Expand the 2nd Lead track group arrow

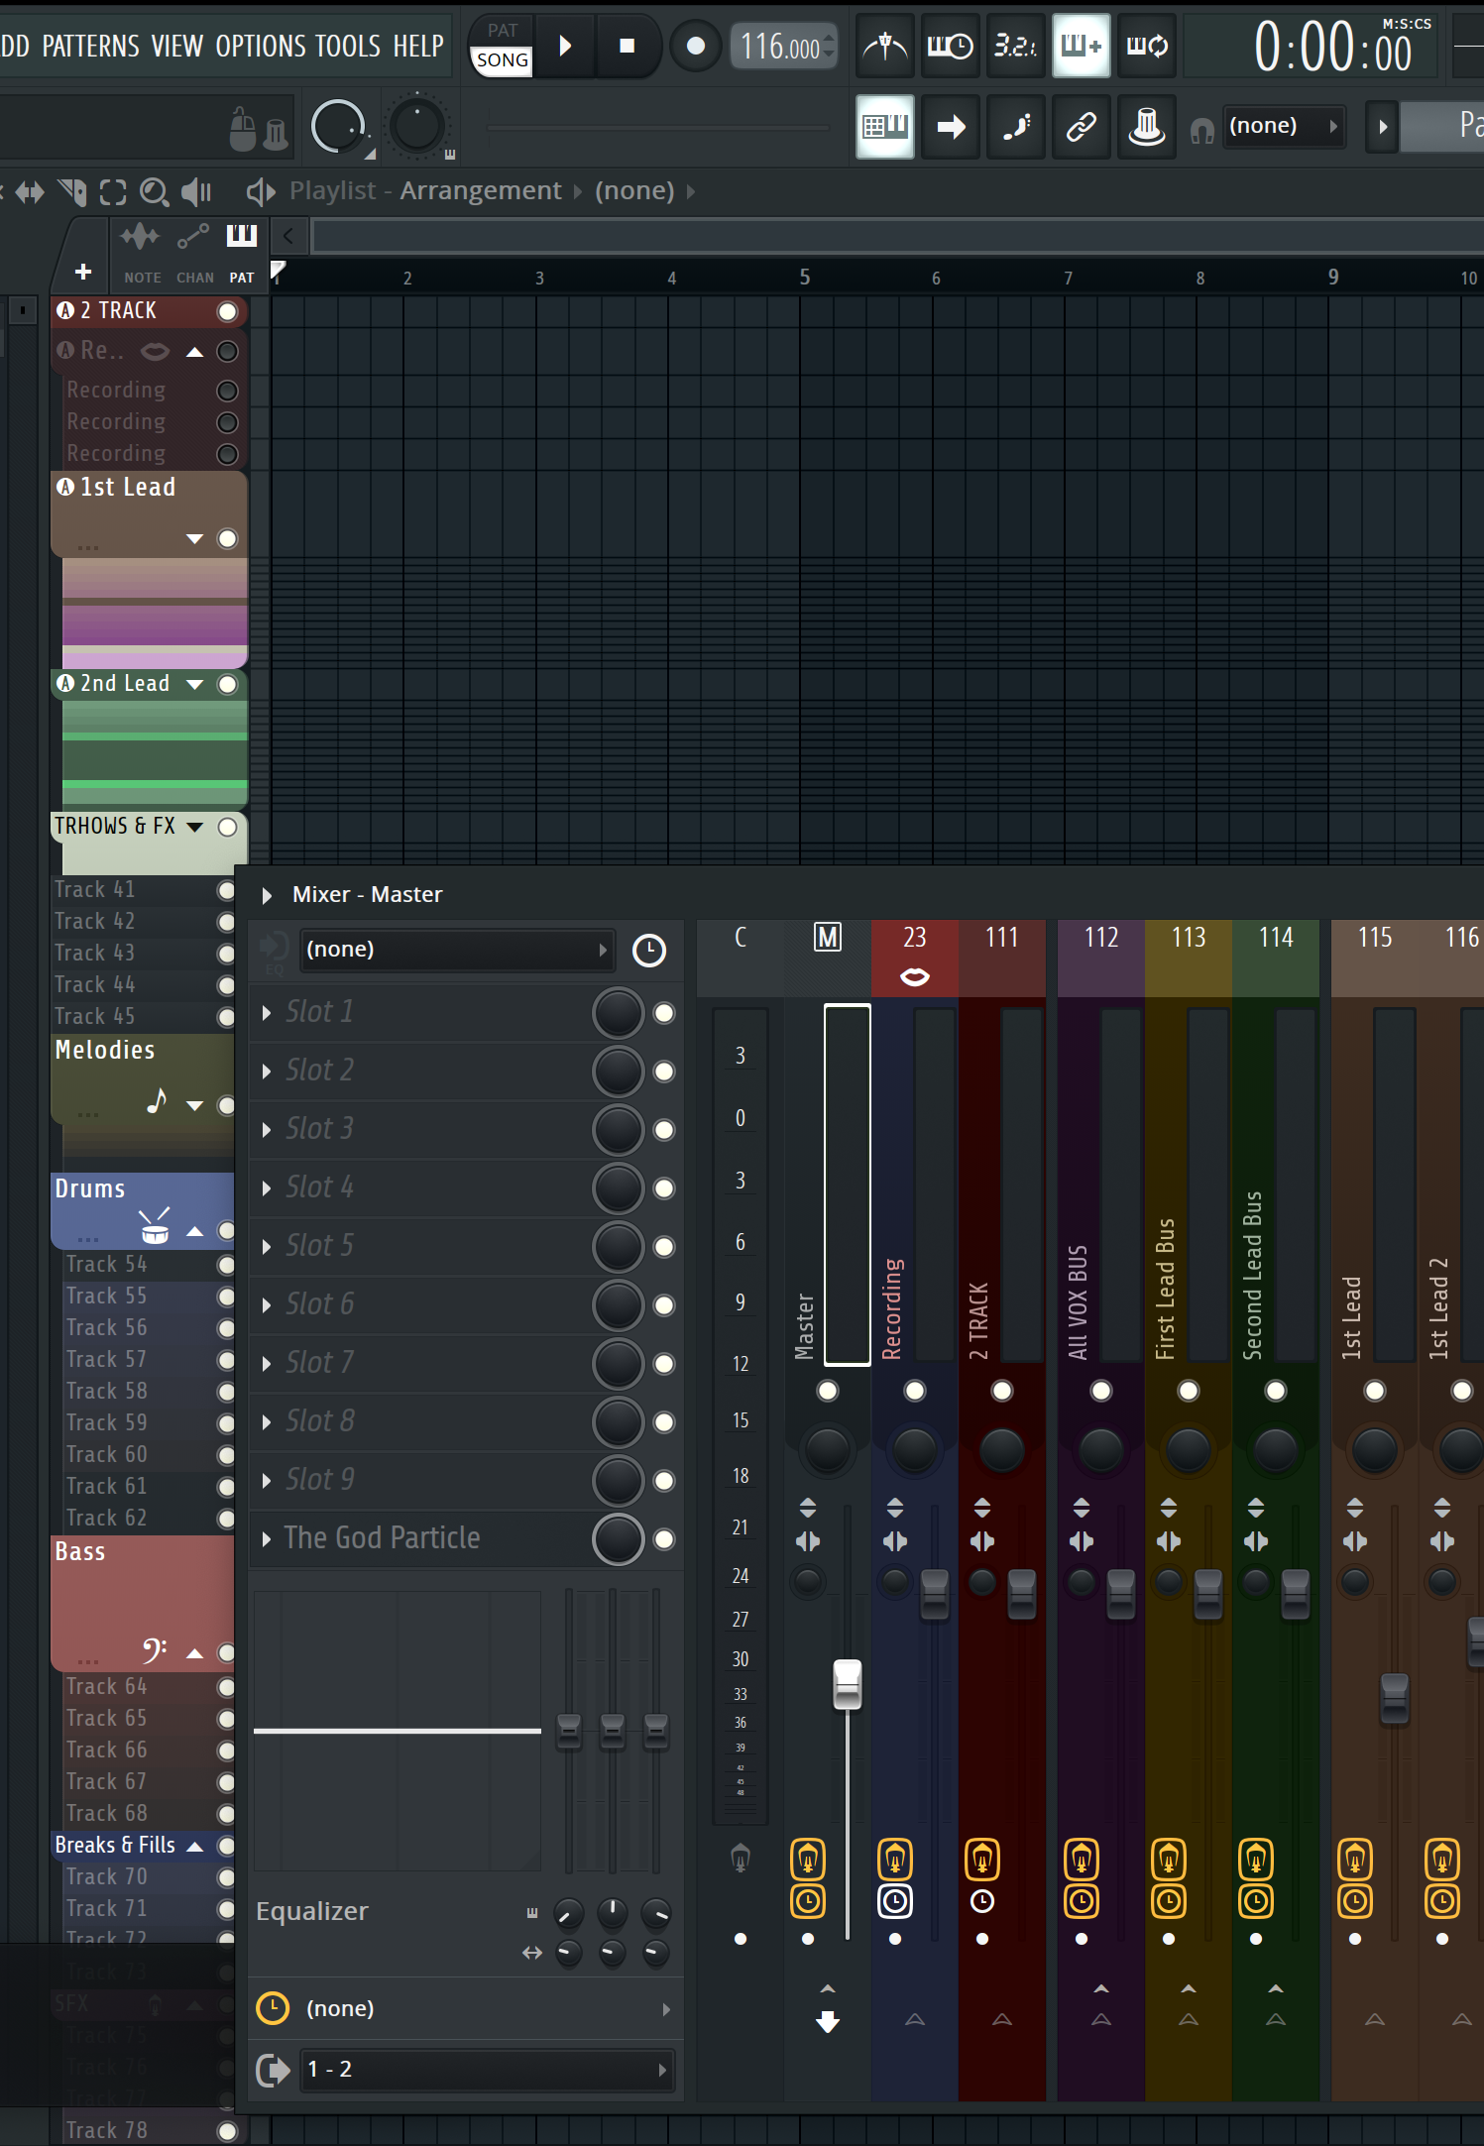tap(195, 684)
